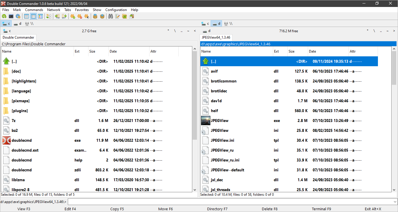Select doublecmd exe icon in left panel
The image size is (398, 212).
(x=6, y=140)
